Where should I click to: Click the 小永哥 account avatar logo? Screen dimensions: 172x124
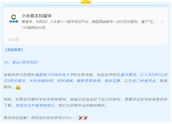tap(13, 19)
